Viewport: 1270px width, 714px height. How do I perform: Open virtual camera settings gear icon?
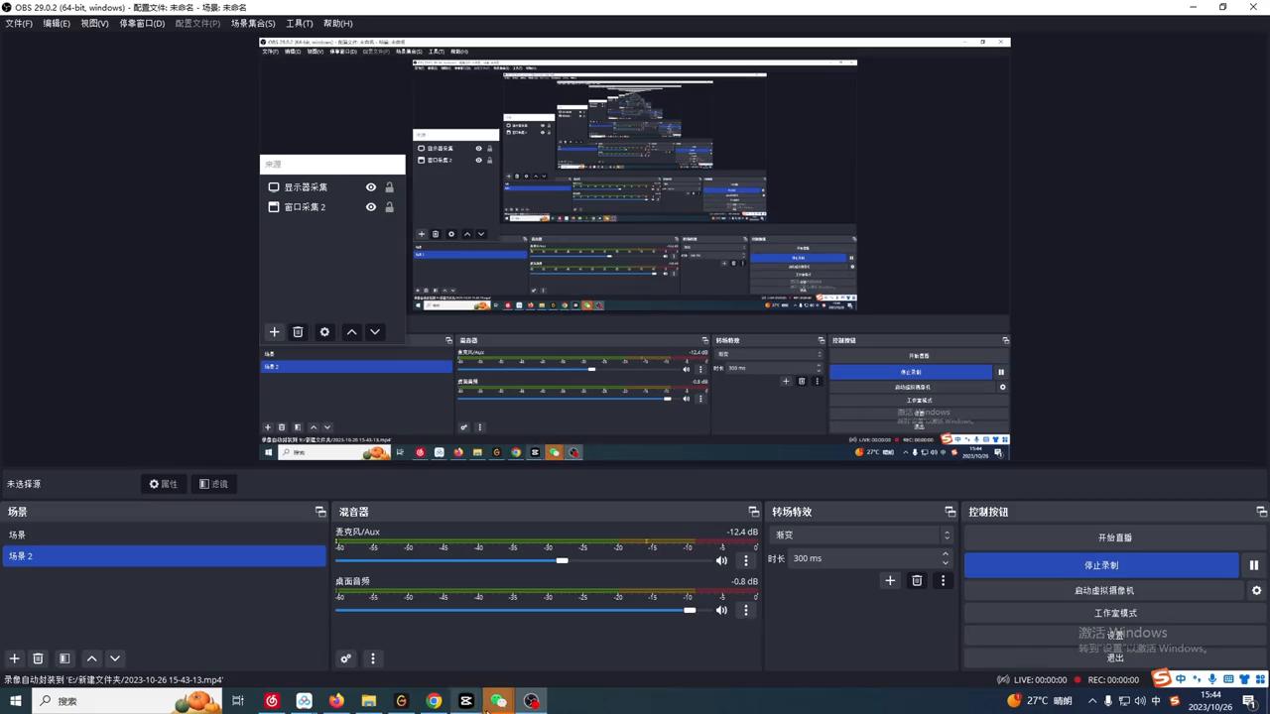[1256, 590]
